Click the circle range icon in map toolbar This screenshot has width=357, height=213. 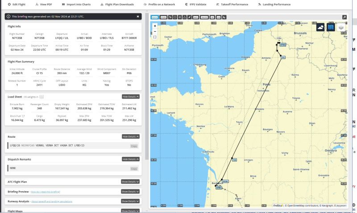click(175, 17)
